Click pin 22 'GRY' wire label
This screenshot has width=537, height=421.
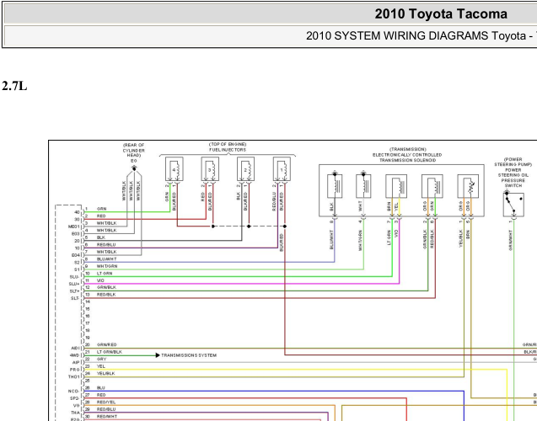coord(102,359)
